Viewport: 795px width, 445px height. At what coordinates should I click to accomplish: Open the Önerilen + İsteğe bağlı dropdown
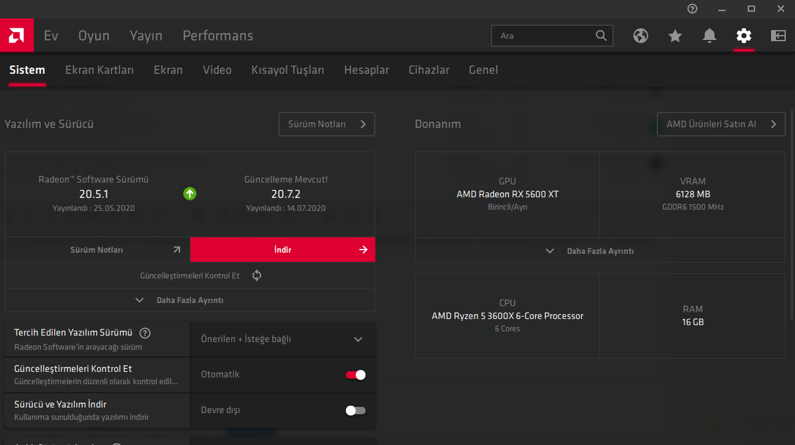tap(283, 339)
